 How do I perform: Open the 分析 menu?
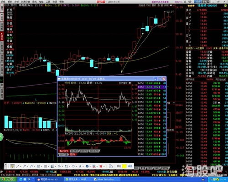[x=16, y=2]
